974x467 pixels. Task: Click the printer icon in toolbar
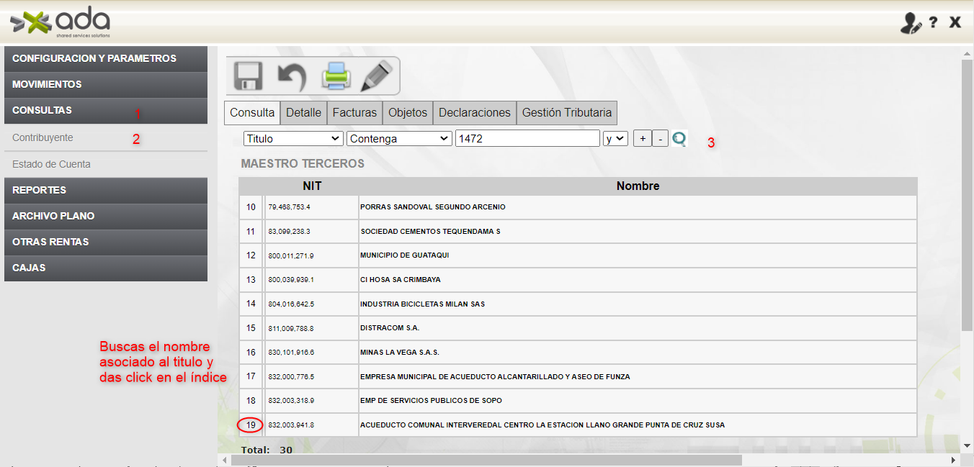point(336,76)
